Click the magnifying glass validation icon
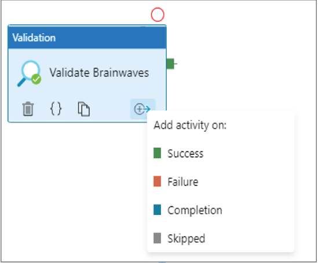Image resolution: width=318 pixels, height=263 pixels. coord(29,73)
